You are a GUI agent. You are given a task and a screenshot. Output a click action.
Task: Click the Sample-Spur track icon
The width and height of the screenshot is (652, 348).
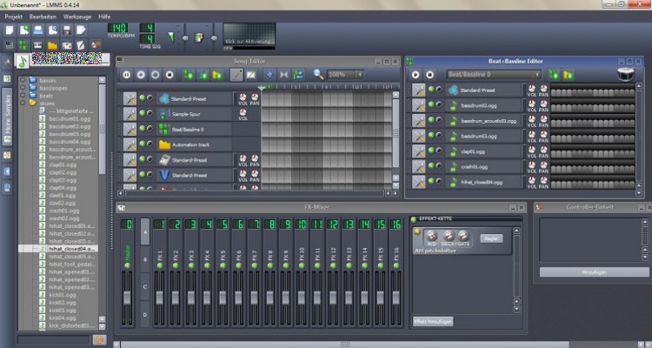[163, 114]
